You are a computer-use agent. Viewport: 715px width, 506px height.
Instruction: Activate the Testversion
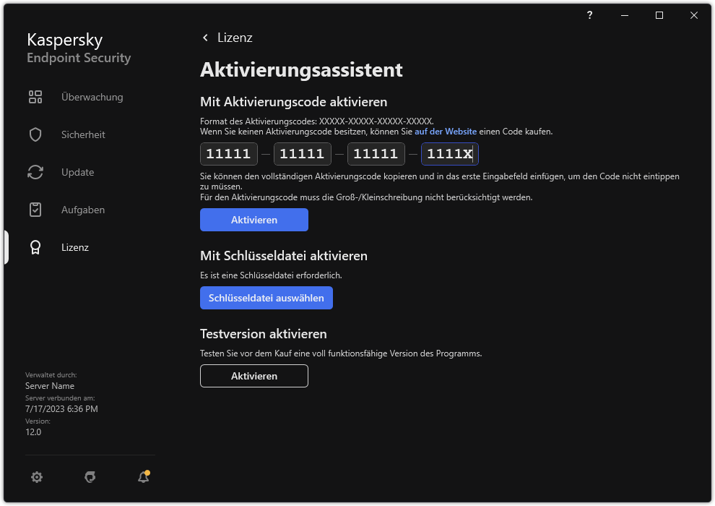coord(253,376)
